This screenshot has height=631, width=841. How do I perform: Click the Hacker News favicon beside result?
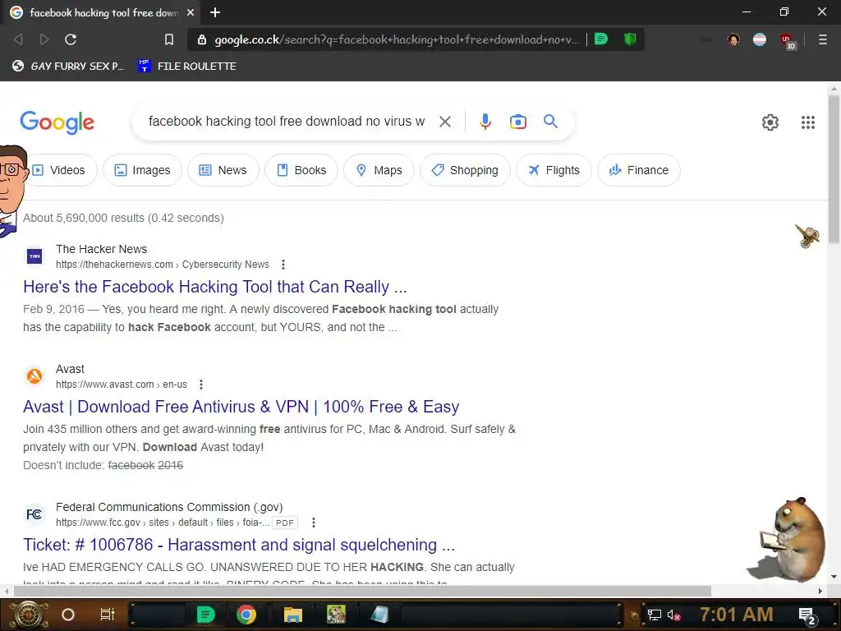pos(34,256)
